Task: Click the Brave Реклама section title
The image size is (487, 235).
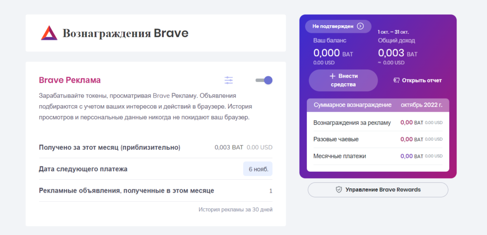Action: tap(69, 80)
